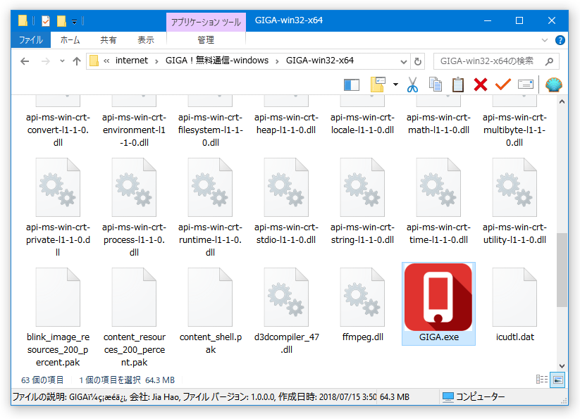
Task: Go back with the Back arrow
Action: click(x=25, y=61)
